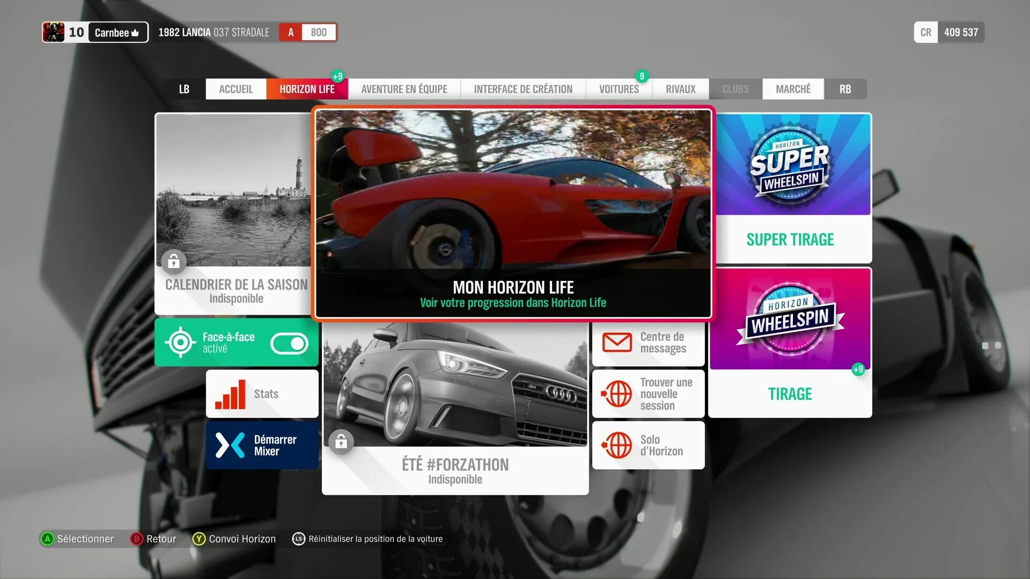Image resolution: width=1030 pixels, height=579 pixels.
Task: Click the CR 409 537 credits display
Action: (950, 32)
